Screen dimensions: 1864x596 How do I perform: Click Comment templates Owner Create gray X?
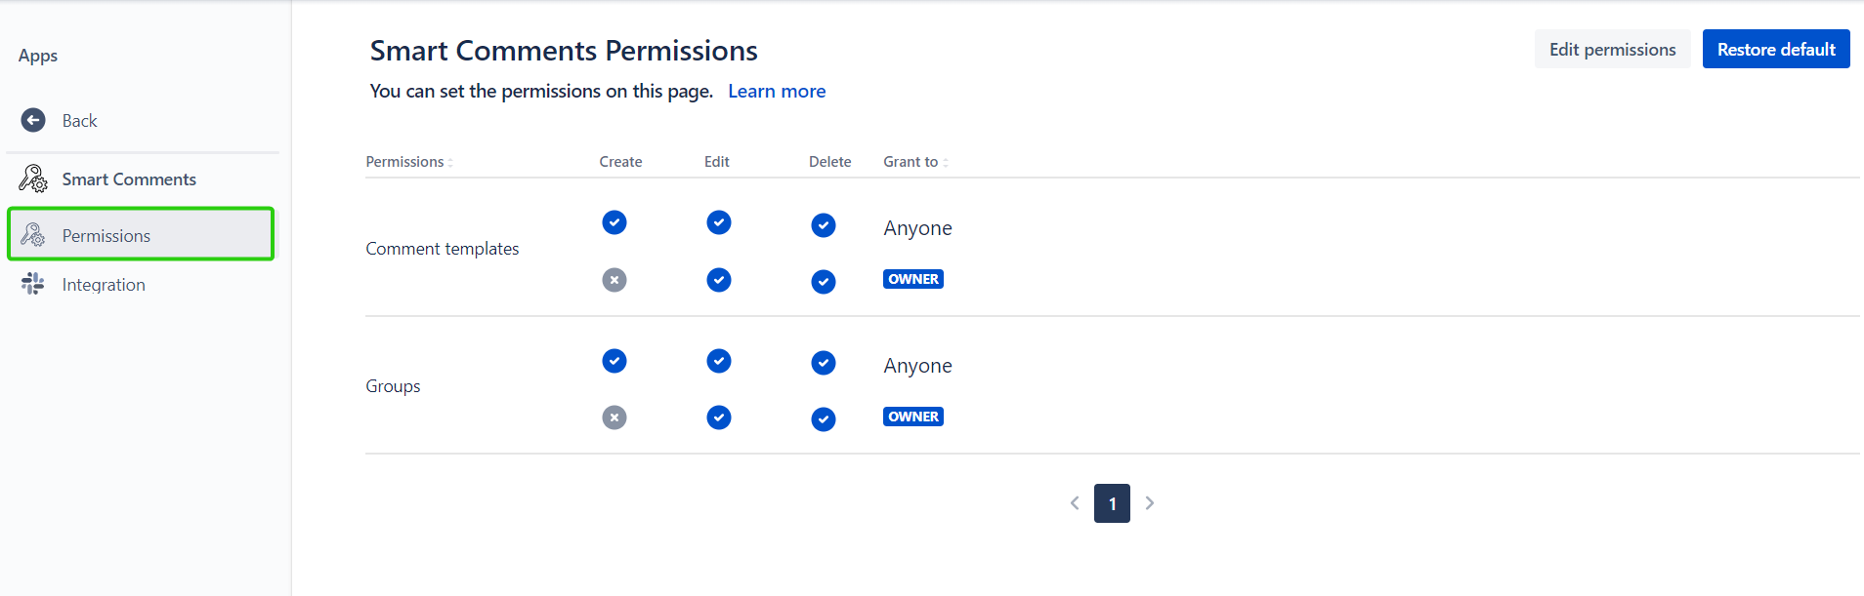click(614, 280)
